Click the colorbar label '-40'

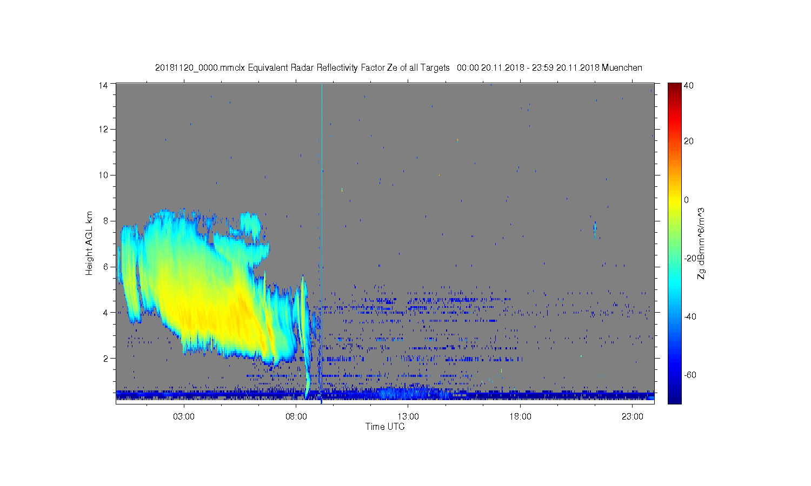(690, 316)
